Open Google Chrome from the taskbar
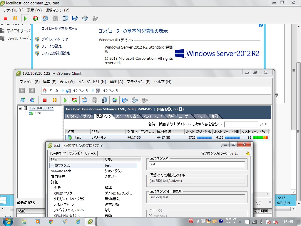Screen dimensions: 301x226 point(51,222)
